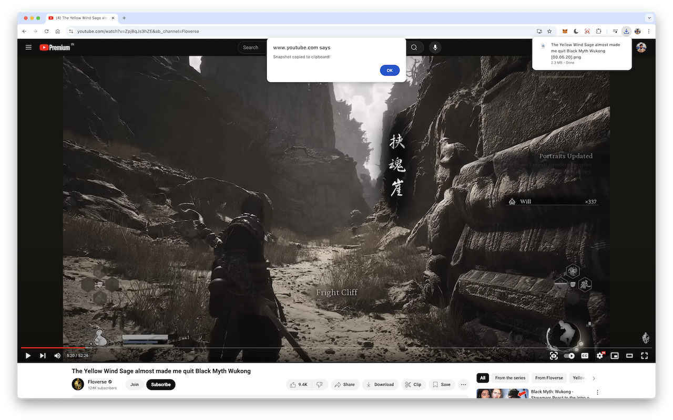This screenshot has height=420, width=673.
Task: Open the Black Myth: Wukong streamers video thumbnail
Action: tap(502, 393)
